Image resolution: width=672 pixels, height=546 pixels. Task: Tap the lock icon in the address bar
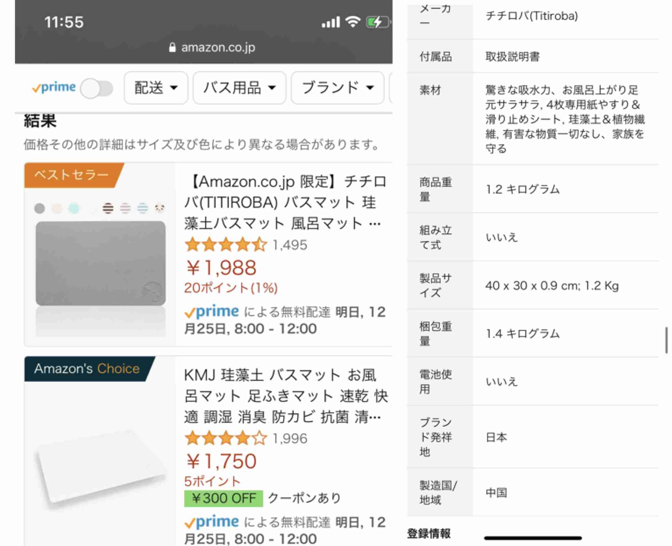pyautogui.click(x=172, y=48)
